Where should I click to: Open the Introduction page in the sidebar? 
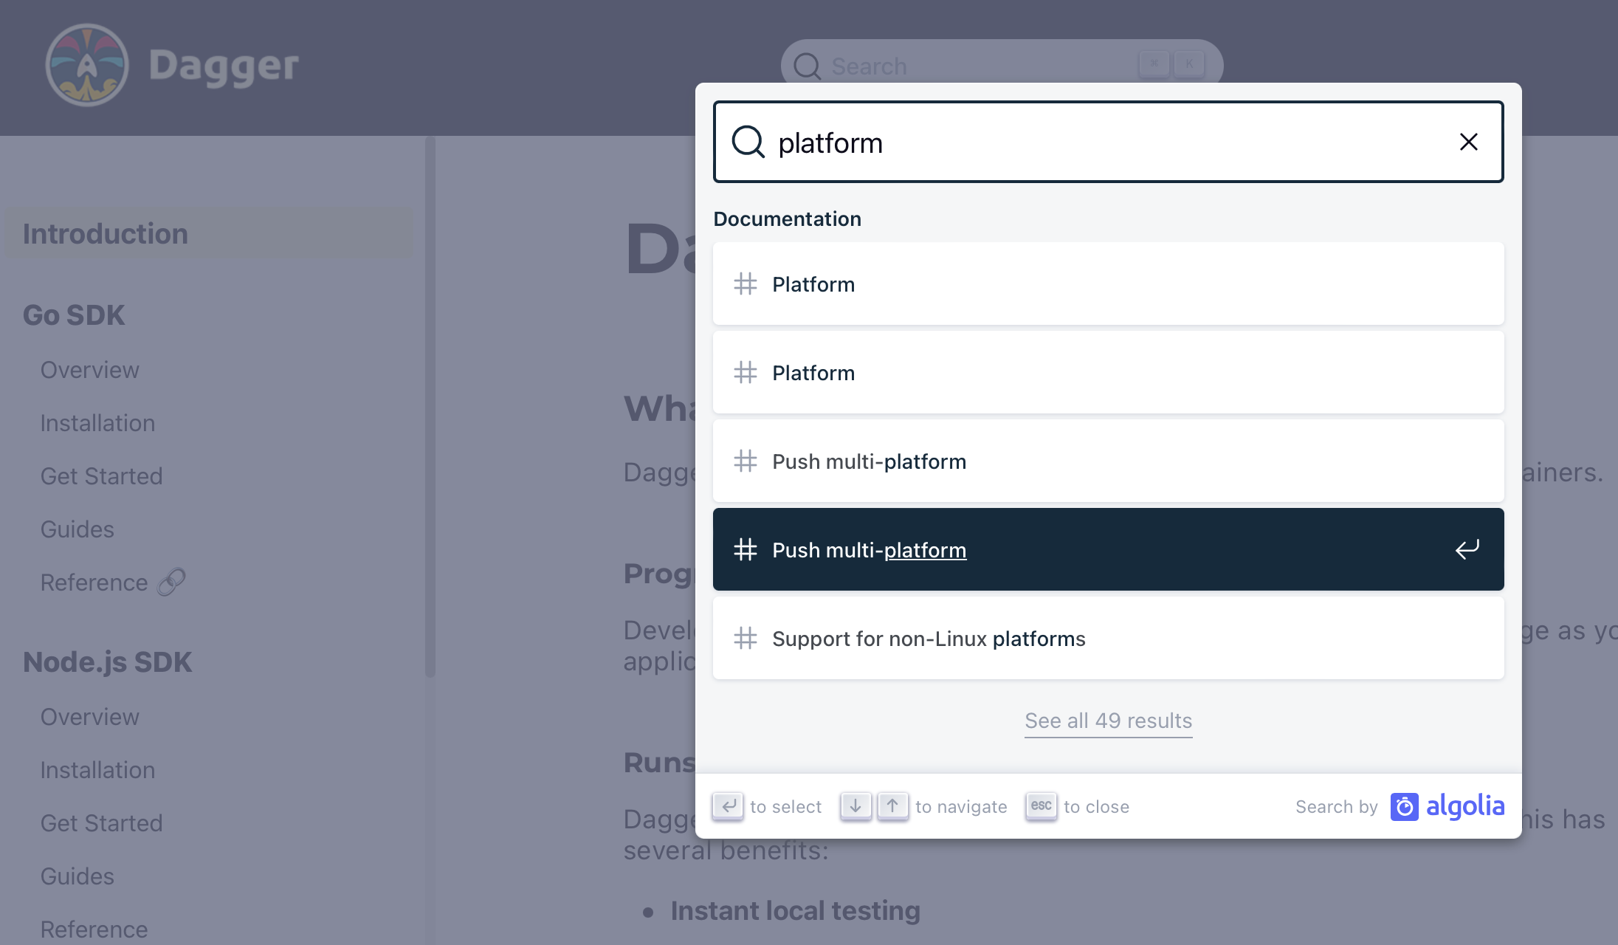click(106, 233)
